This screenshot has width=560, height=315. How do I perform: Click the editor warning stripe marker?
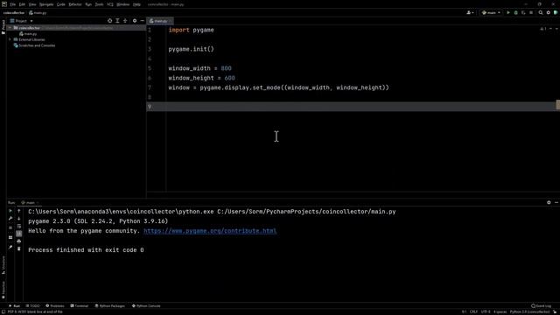(x=558, y=105)
